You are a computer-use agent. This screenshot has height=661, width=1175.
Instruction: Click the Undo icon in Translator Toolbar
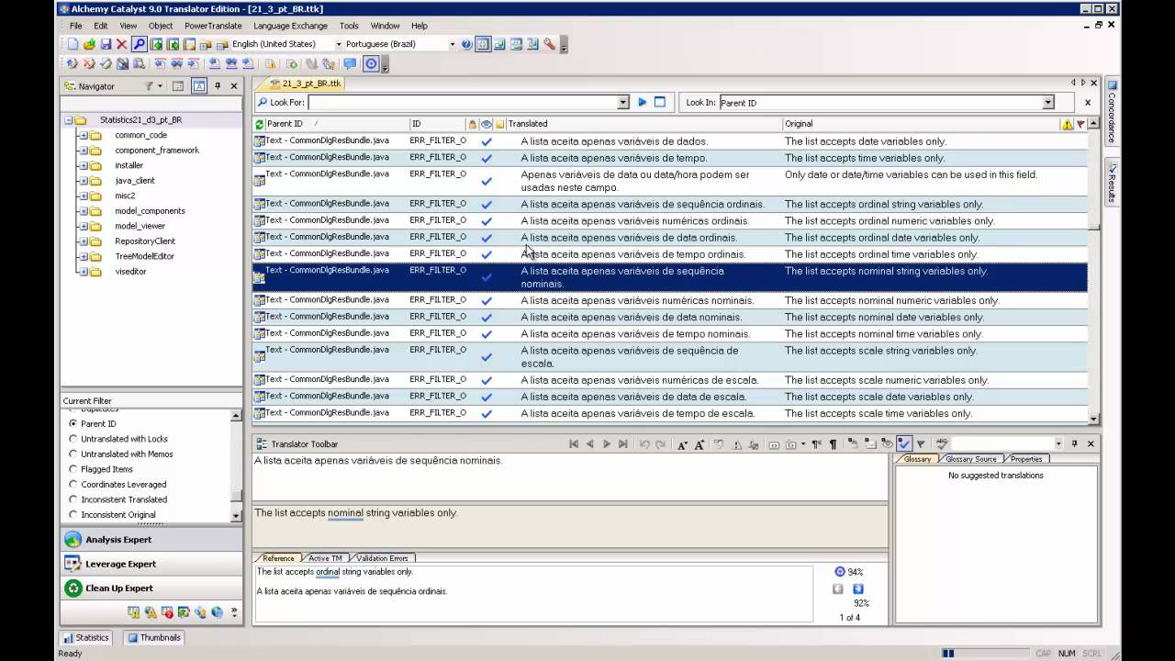(x=644, y=444)
